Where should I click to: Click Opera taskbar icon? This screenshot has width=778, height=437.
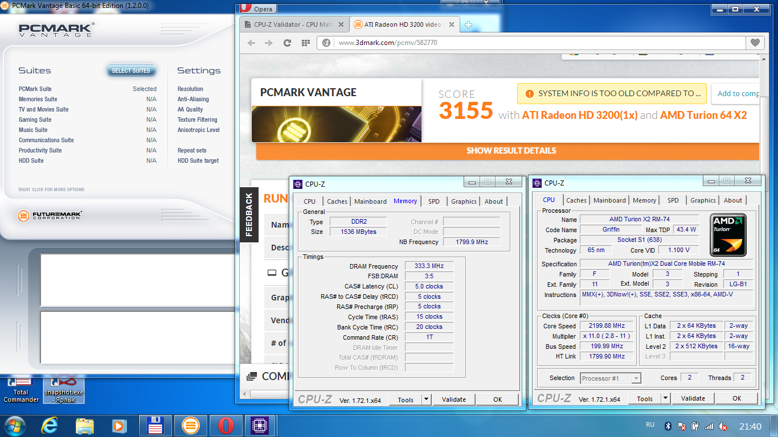[x=226, y=426]
